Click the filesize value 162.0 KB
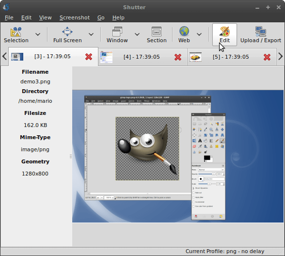 [x=35, y=125]
